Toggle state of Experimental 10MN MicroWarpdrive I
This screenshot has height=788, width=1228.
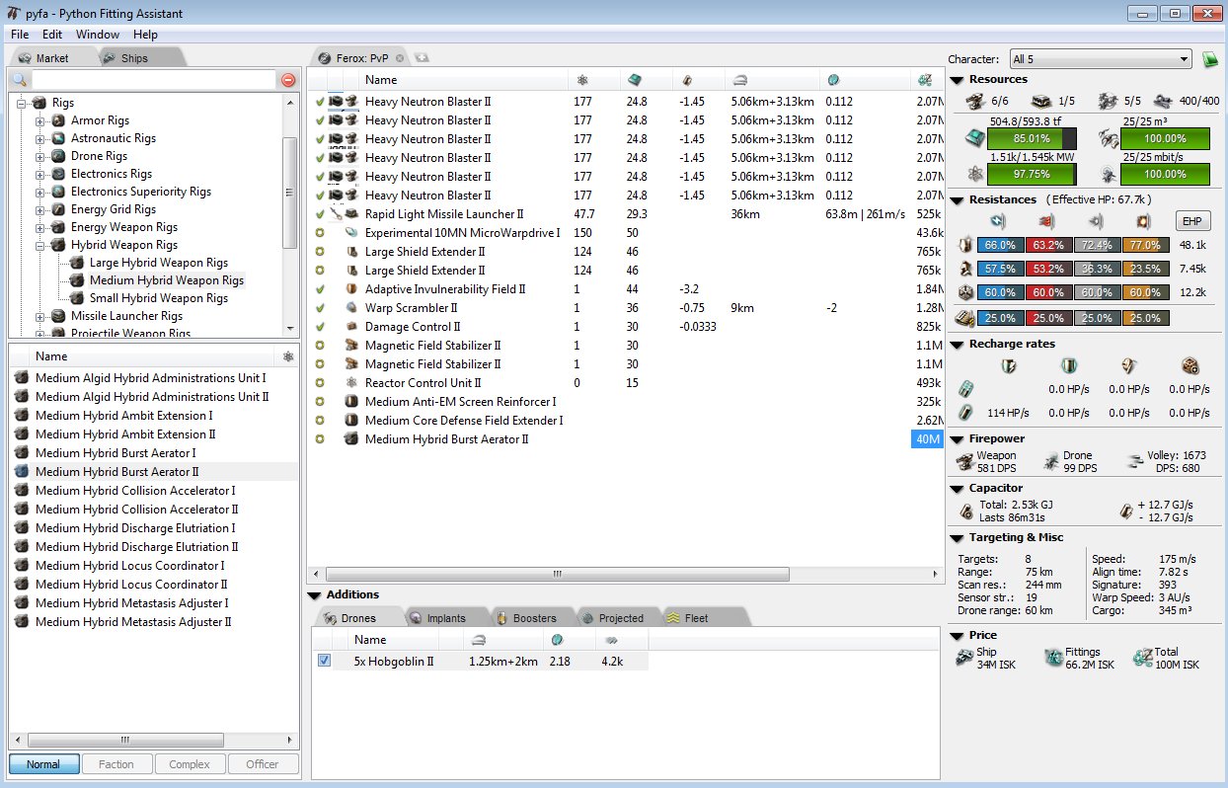(320, 233)
